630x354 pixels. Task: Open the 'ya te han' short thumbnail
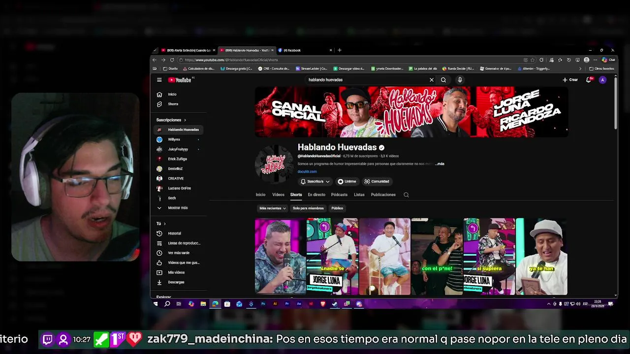pos(541,257)
